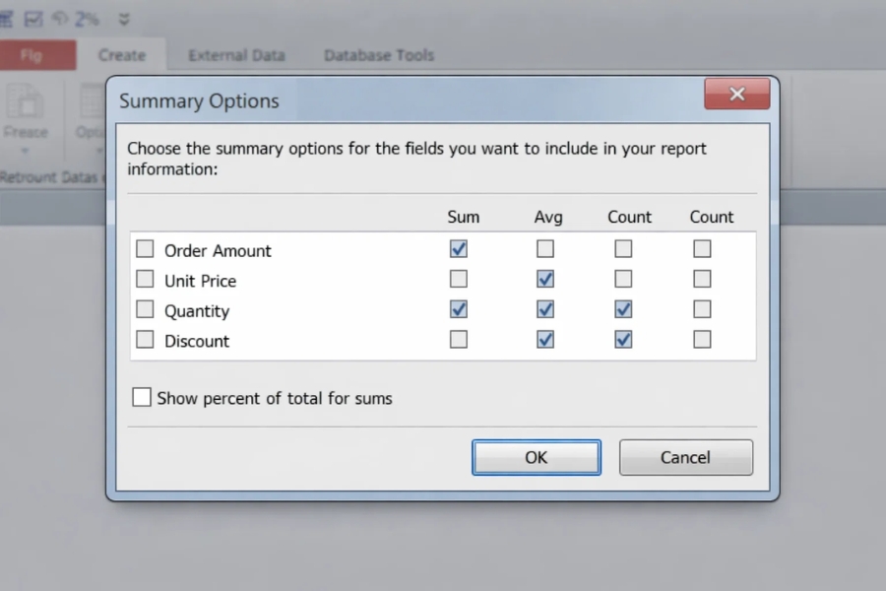Image resolution: width=886 pixels, height=591 pixels.
Task: Confirm the summary options with OK
Action: (536, 457)
